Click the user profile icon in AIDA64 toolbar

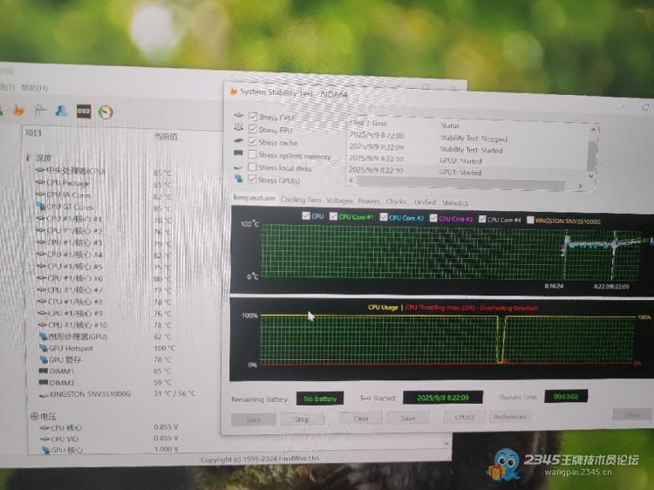point(62,111)
